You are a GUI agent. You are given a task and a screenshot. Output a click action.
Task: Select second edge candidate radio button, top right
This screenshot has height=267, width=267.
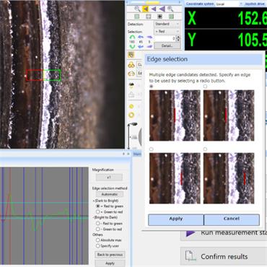pyautogui.click(x=205, y=86)
